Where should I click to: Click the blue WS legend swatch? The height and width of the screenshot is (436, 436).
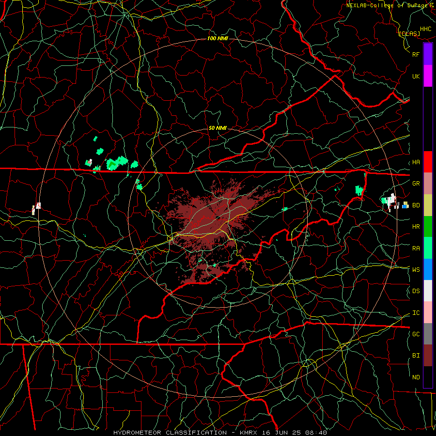click(x=428, y=269)
